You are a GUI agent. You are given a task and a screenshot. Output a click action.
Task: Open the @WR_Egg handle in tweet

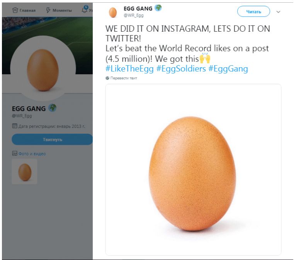click(x=134, y=15)
